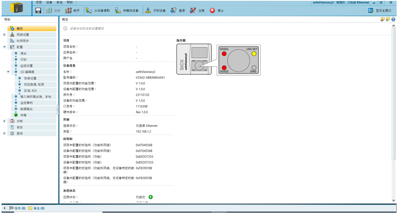The image size is (398, 214).
Task: Open 输入端和输出端, 本地 item
Action: pyautogui.click(x=34, y=97)
